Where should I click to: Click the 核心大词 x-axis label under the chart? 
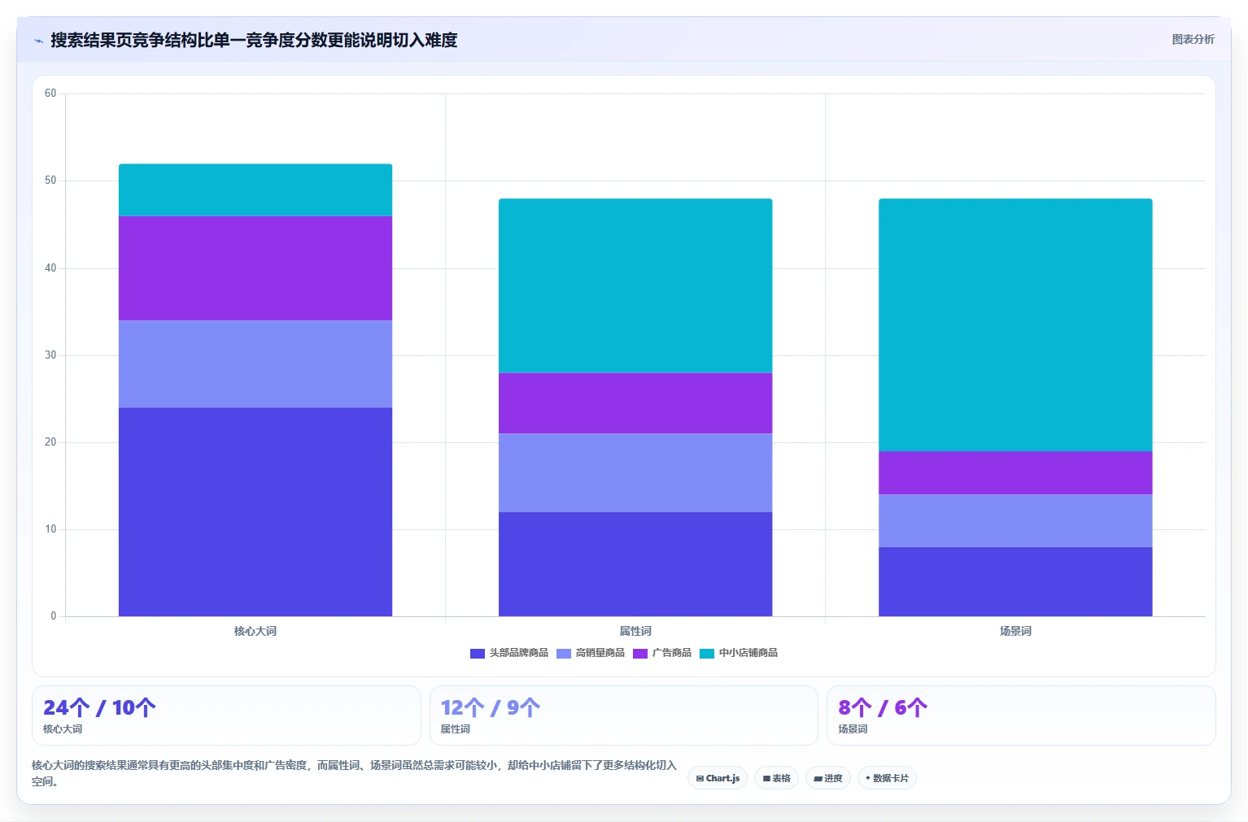click(x=255, y=631)
